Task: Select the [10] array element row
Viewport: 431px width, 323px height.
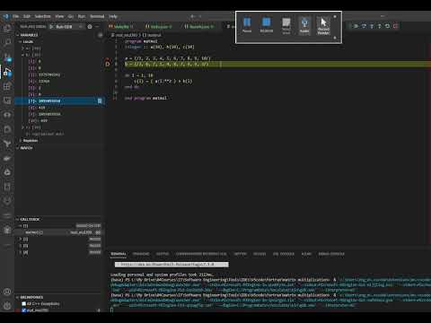Action: point(59,121)
